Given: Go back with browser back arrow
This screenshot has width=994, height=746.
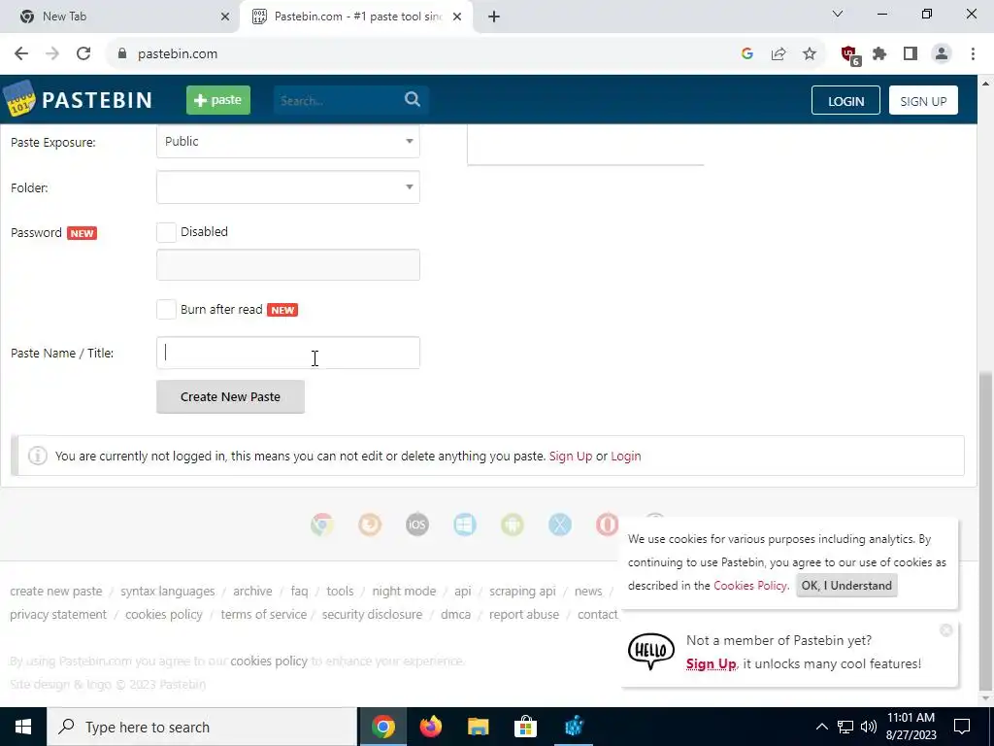Looking at the screenshot, I should (x=21, y=54).
